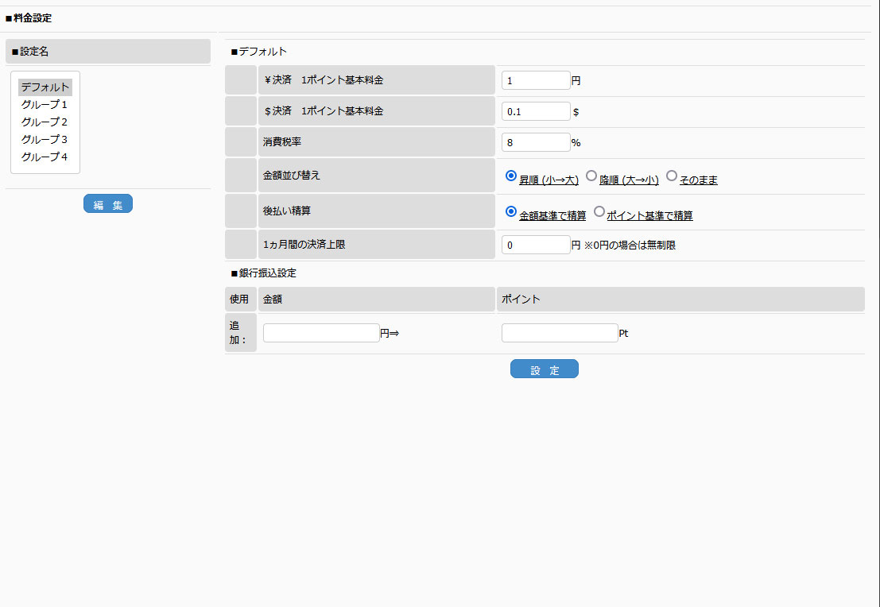Select ポイント基準で精算 radio option
The image size is (880, 607).
coord(599,211)
